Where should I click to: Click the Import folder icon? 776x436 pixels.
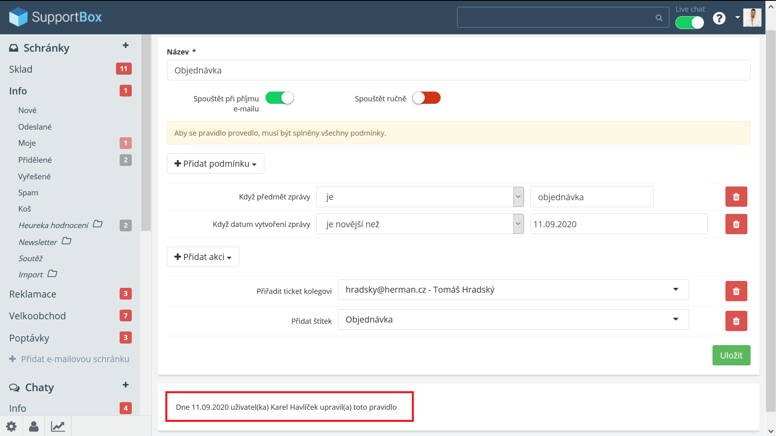53,273
